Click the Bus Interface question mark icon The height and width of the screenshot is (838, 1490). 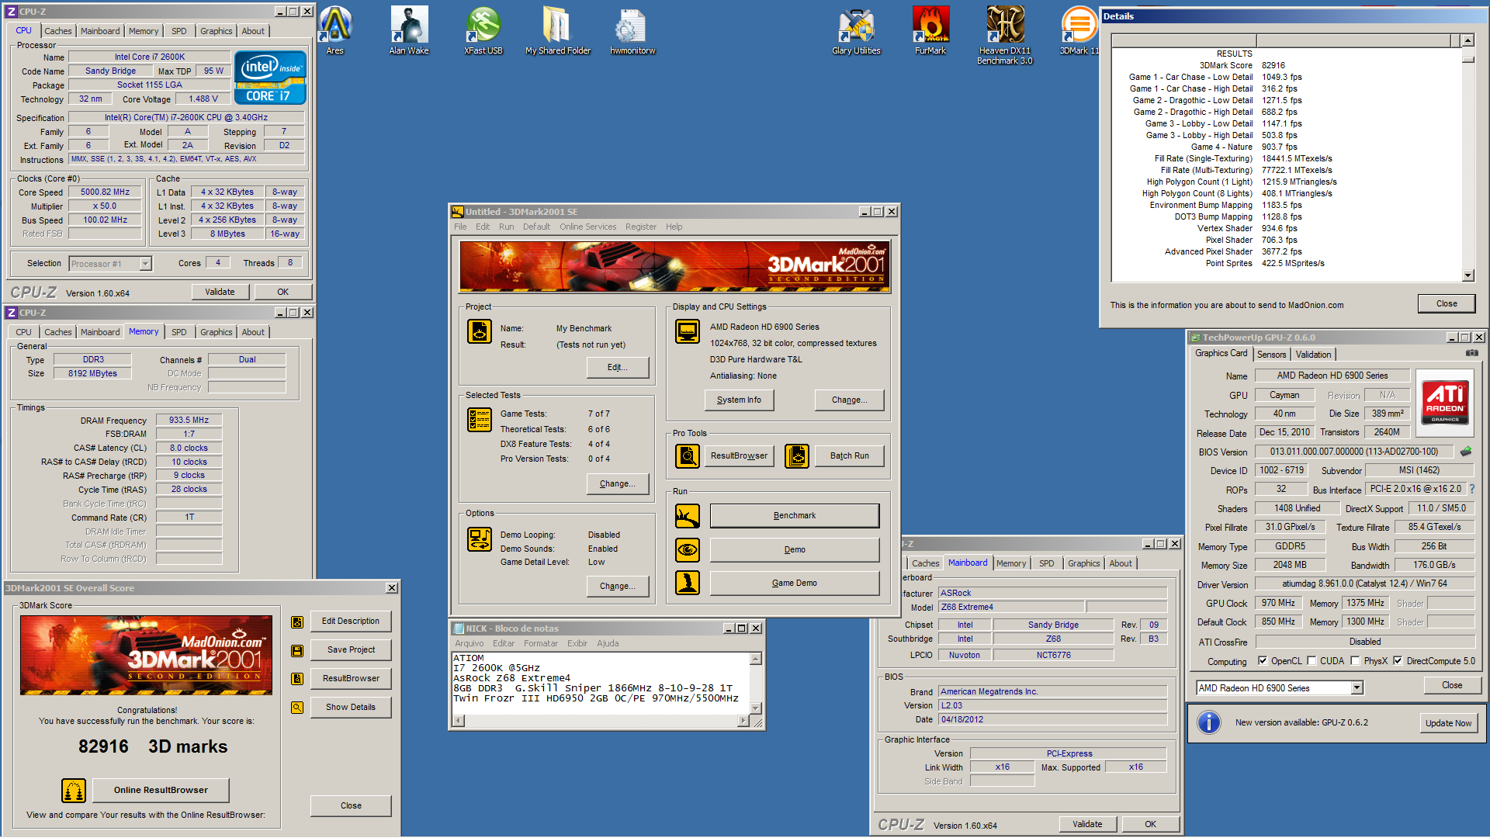coord(1472,489)
